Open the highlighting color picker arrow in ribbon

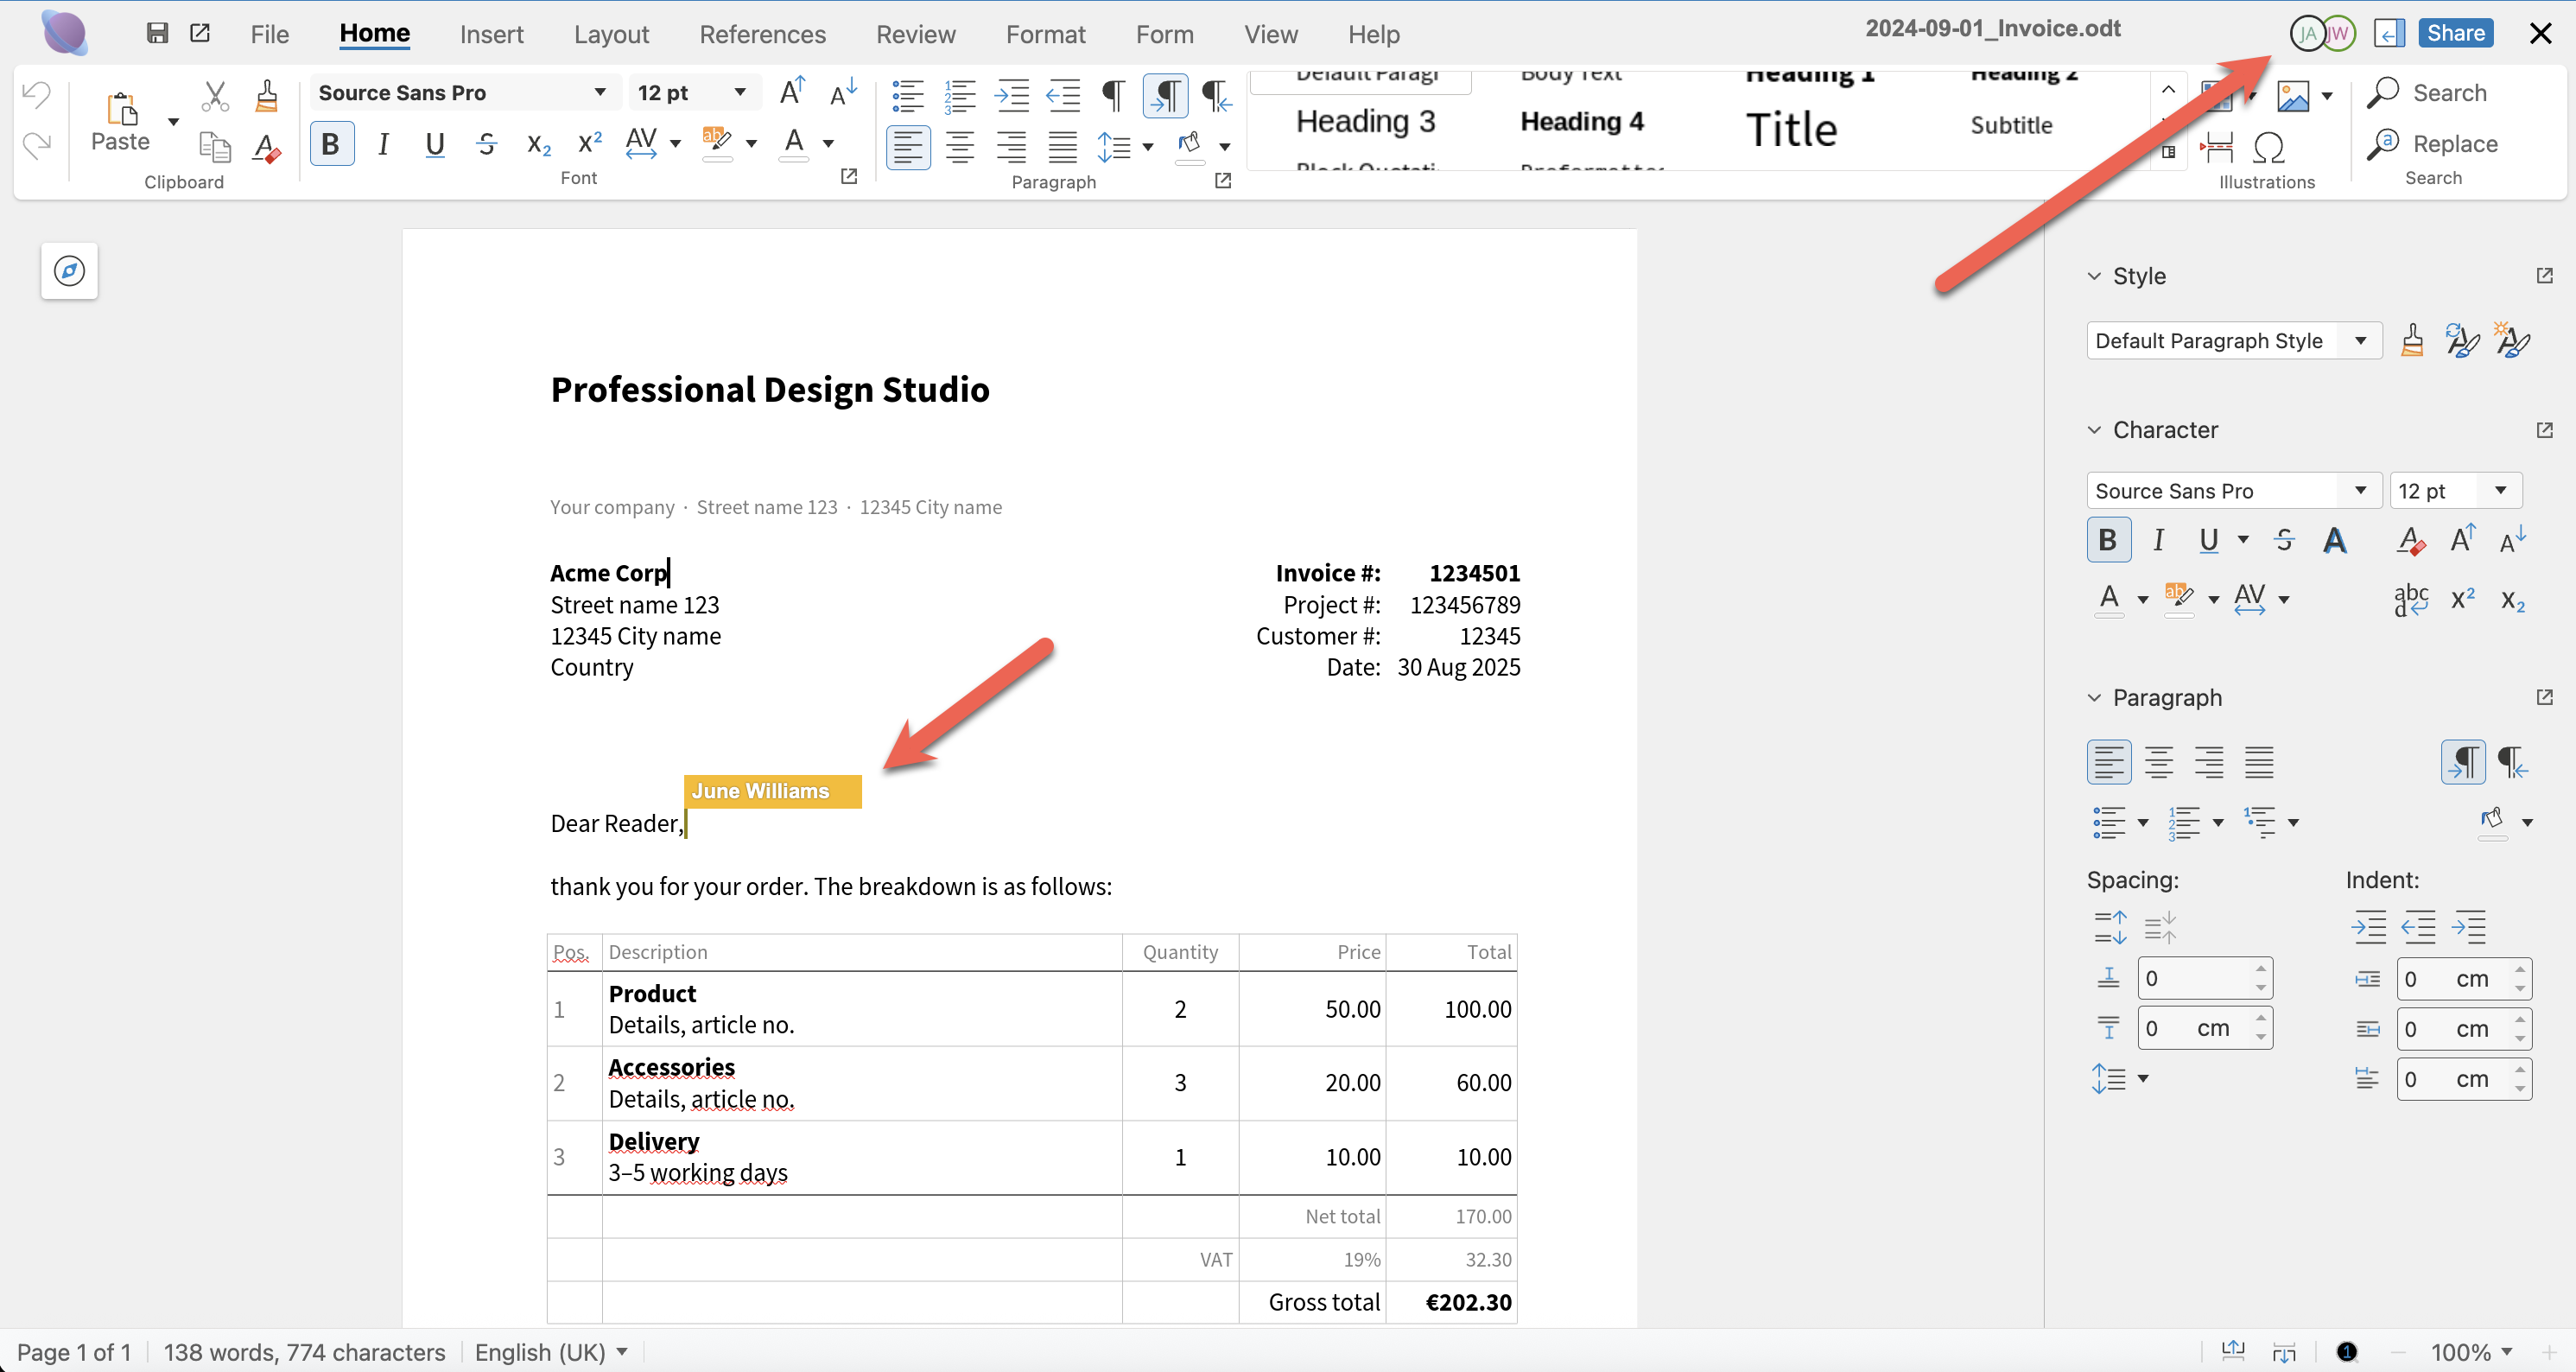click(x=752, y=144)
